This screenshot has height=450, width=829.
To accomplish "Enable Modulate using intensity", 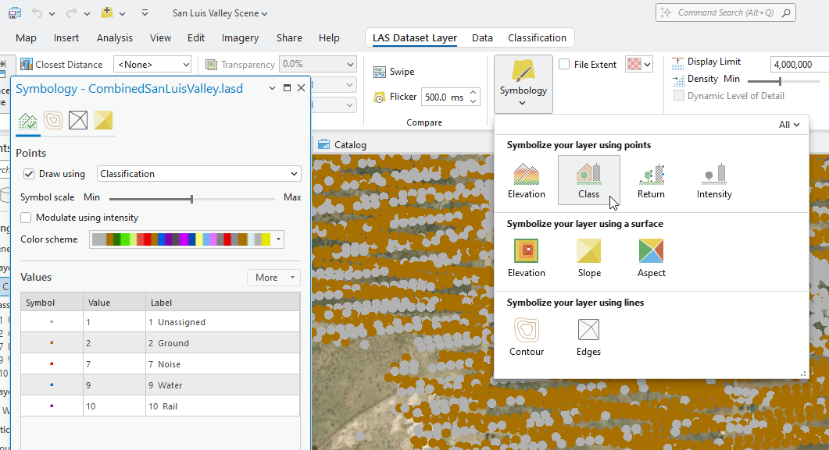I will coord(27,218).
